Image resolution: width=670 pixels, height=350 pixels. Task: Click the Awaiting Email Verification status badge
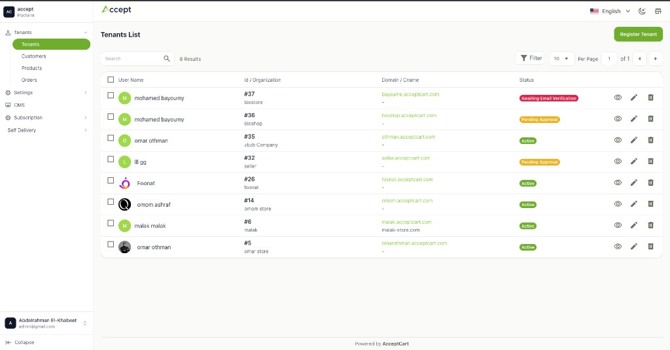pos(549,98)
